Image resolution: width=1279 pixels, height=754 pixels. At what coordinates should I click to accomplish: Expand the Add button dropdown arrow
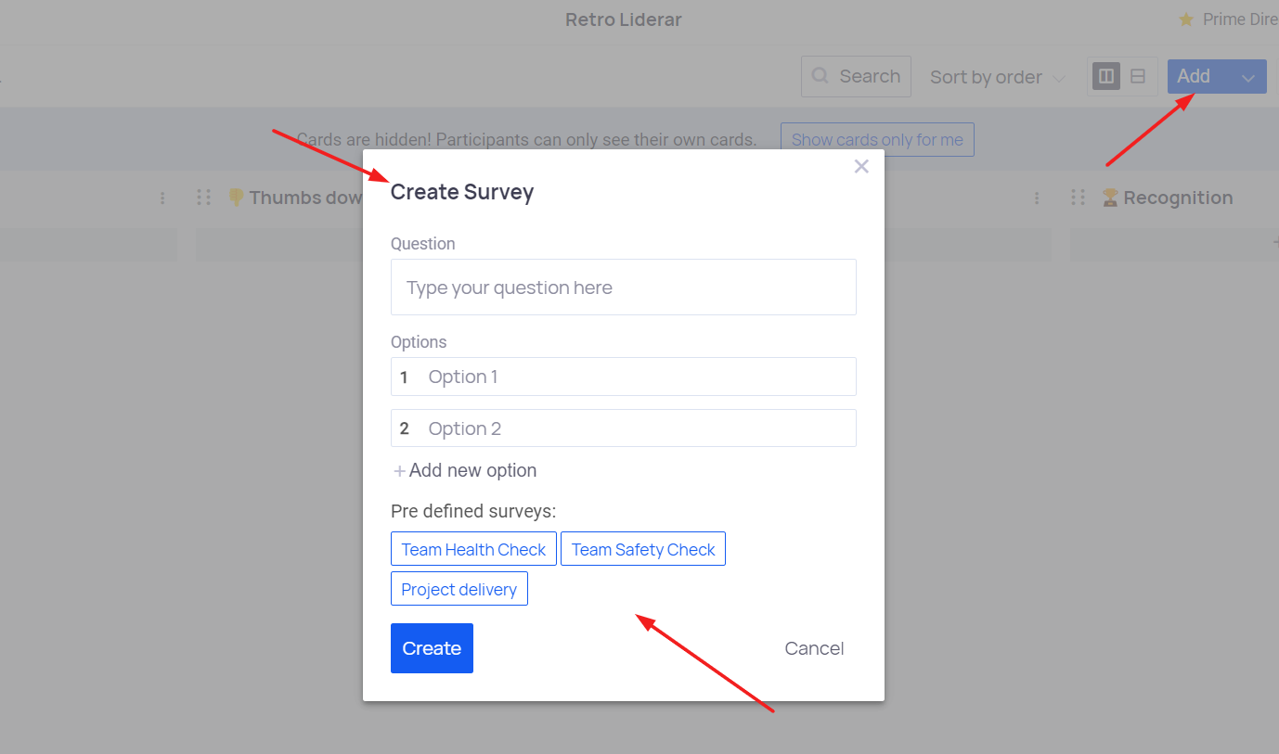point(1248,77)
